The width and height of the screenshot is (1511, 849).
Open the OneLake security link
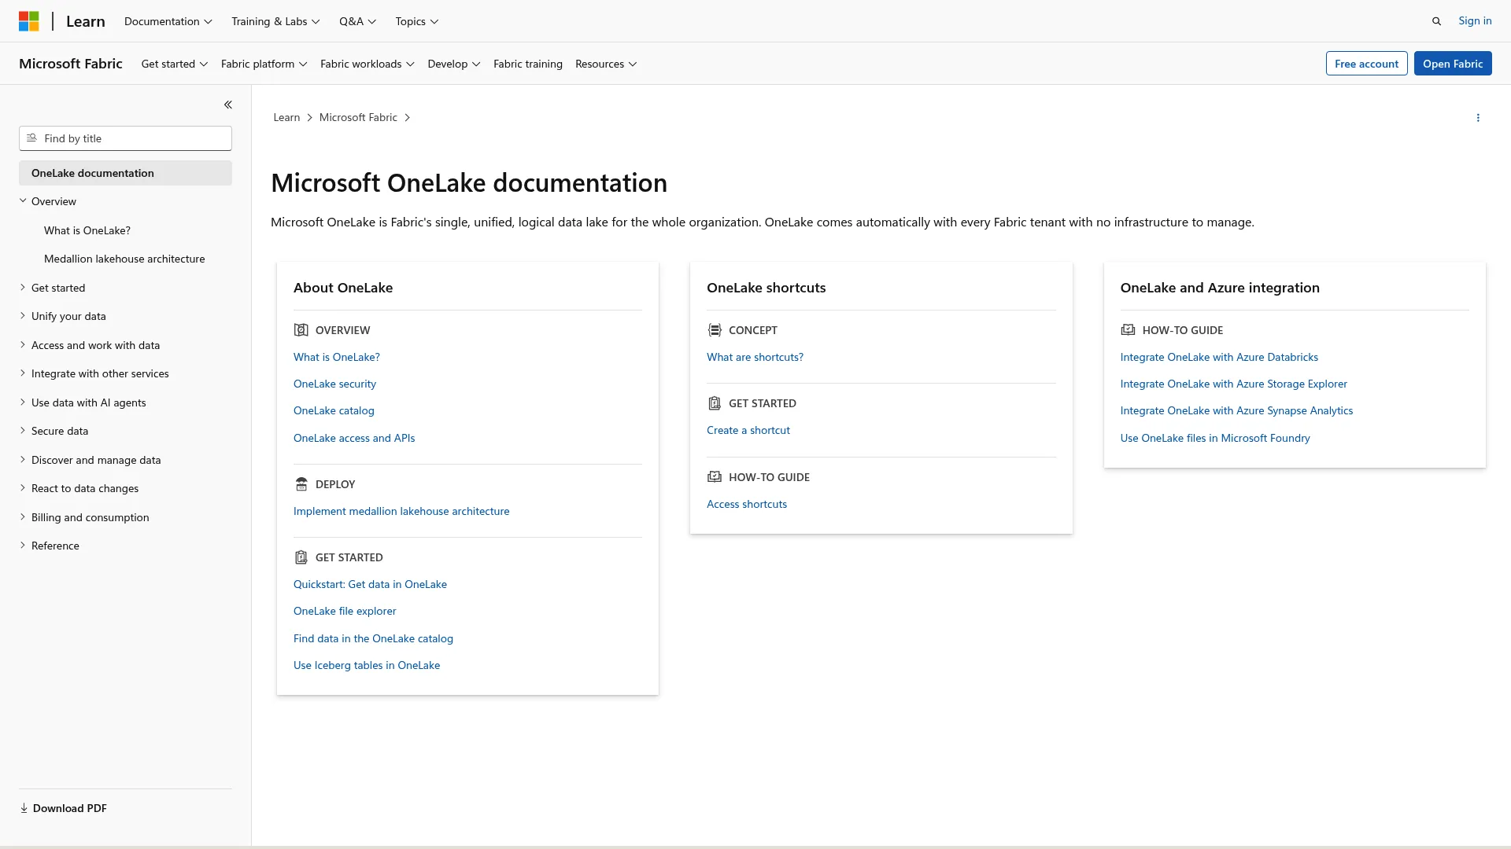click(334, 384)
